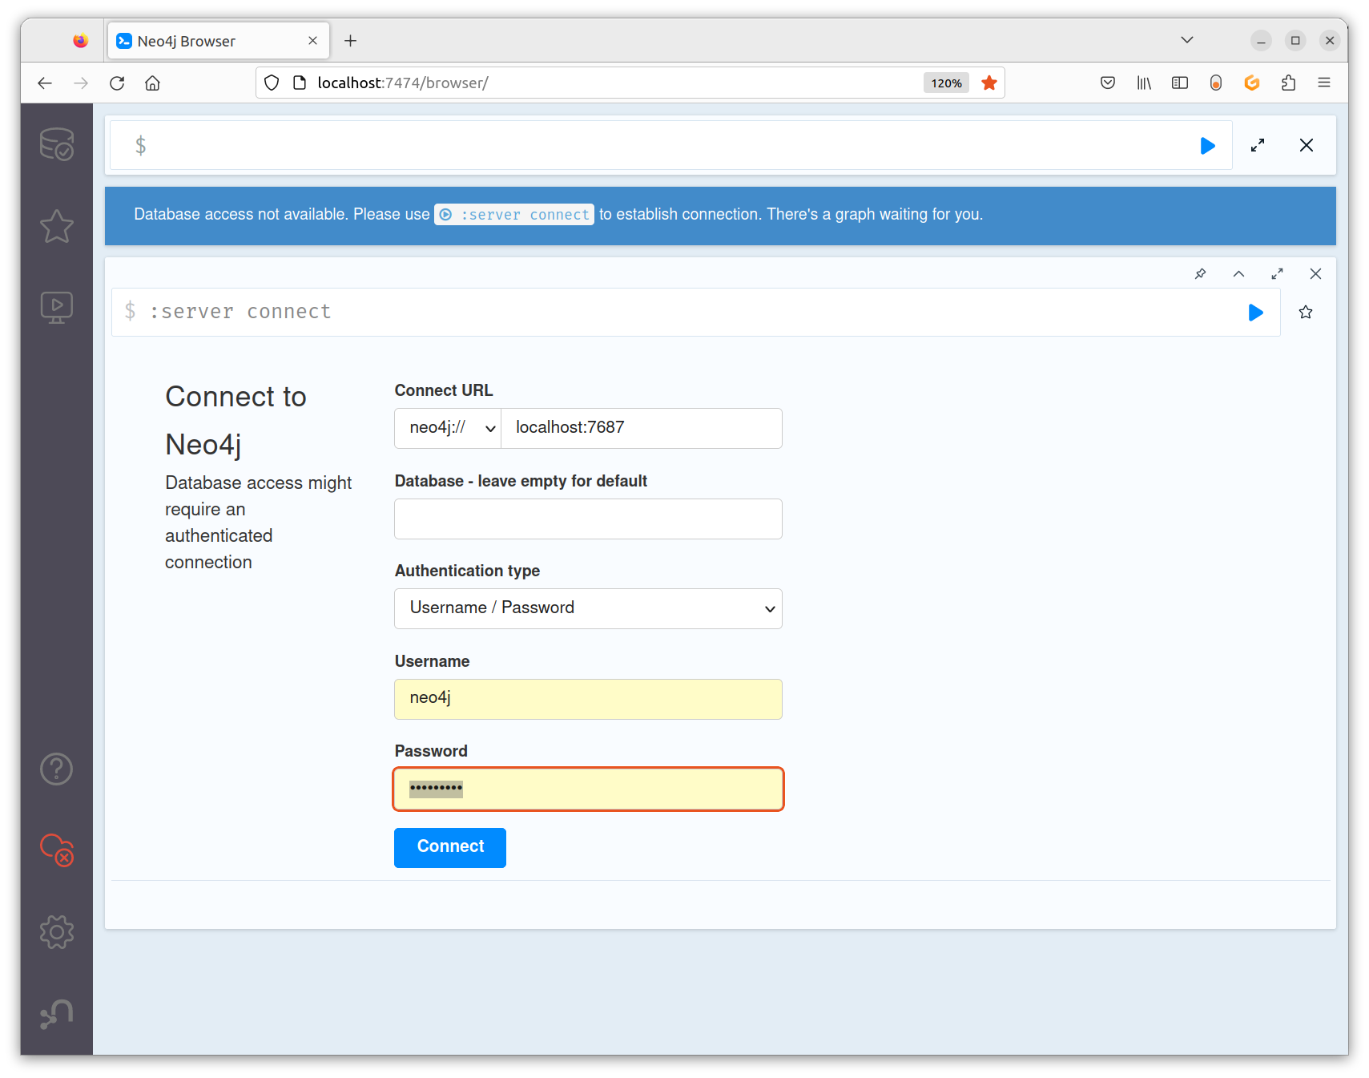The height and width of the screenshot is (1078, 1369).
Task: Go to Firefox home page
Action: 152,83
